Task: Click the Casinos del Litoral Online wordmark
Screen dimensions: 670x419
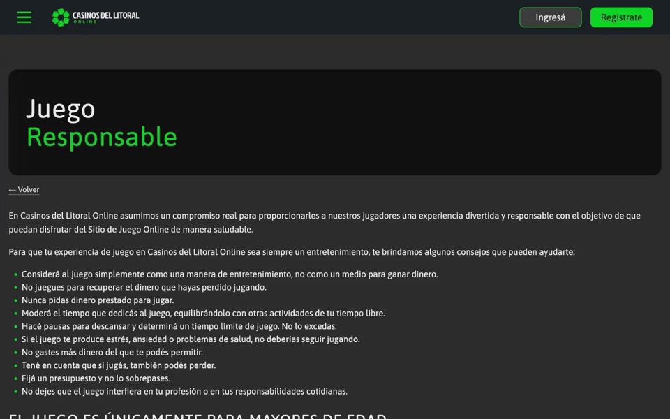Action: (105, 17)
